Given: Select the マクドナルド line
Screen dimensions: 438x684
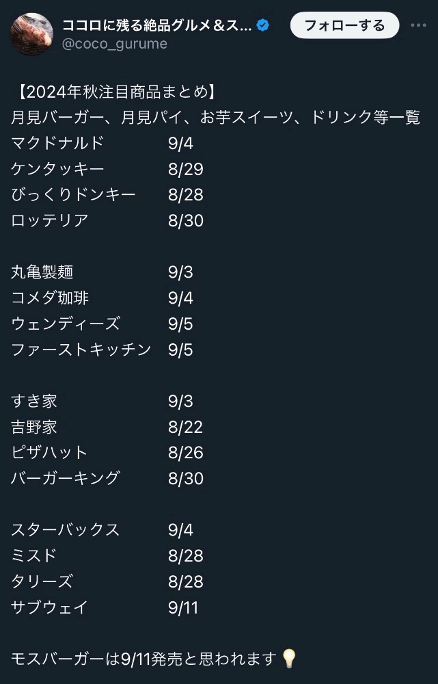Looking at the screenshot, I should pos(58,143).
